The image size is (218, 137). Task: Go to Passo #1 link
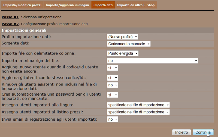point(10,17)
